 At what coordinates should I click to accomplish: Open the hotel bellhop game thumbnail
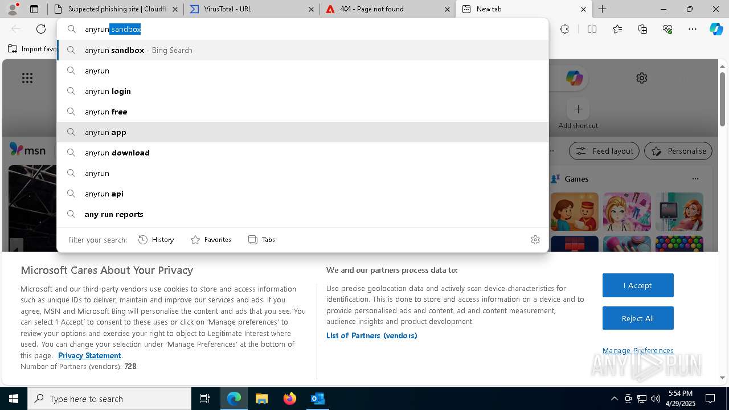[574, 212]
